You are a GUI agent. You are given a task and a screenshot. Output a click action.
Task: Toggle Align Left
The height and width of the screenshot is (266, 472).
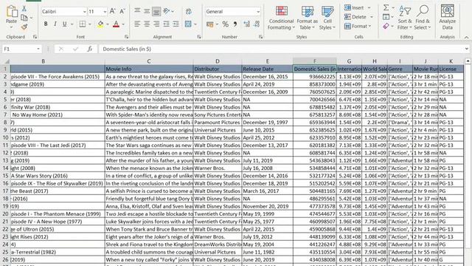pos(137,24)
